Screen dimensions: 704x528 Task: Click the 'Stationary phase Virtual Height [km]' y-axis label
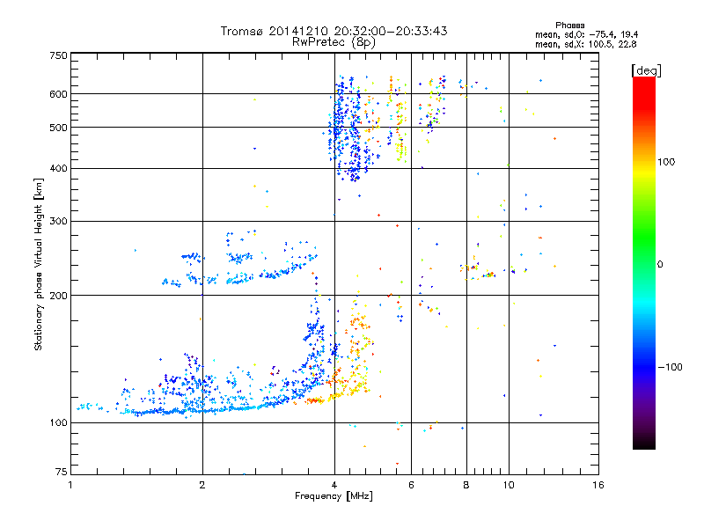39,265
